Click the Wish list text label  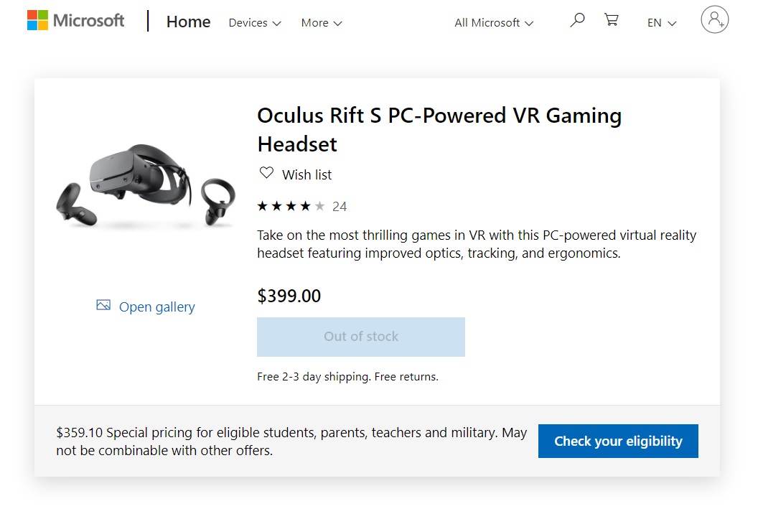pos(307,174)
